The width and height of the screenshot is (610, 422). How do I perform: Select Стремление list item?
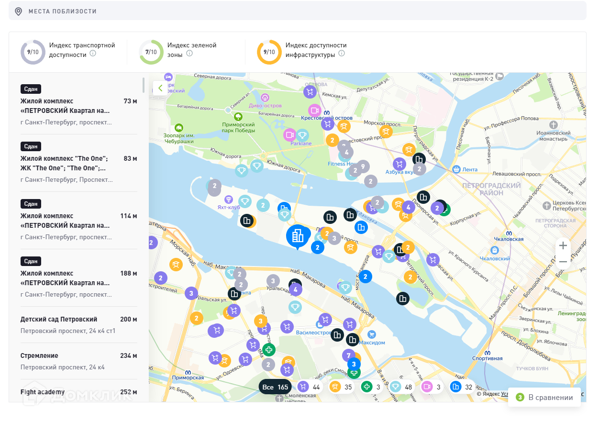(79, 361)
